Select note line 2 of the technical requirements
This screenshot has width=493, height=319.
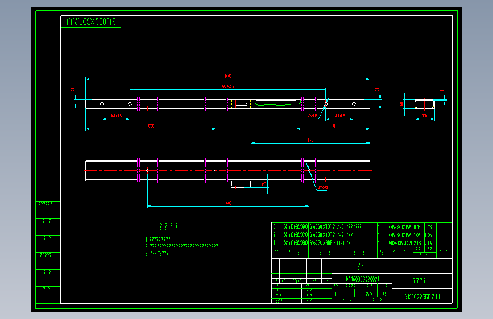coord(182,246)
